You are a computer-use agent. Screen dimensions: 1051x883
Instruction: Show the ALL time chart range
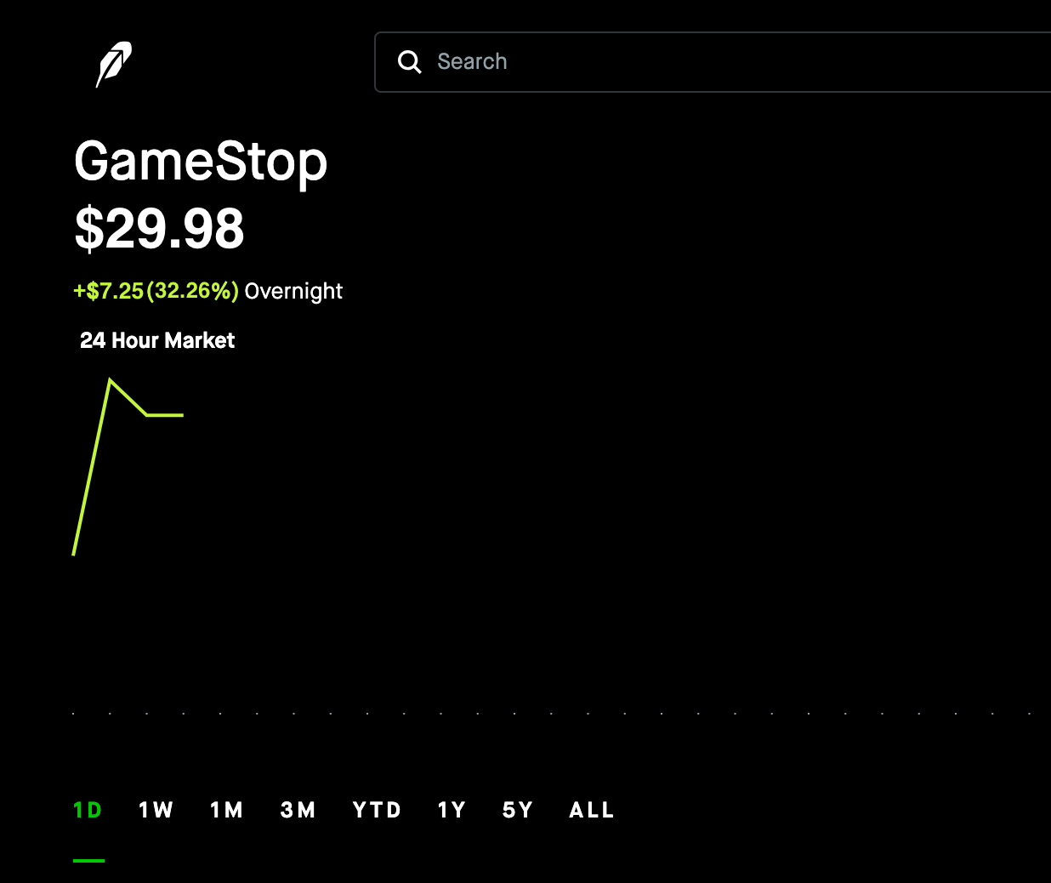point(592,810)
